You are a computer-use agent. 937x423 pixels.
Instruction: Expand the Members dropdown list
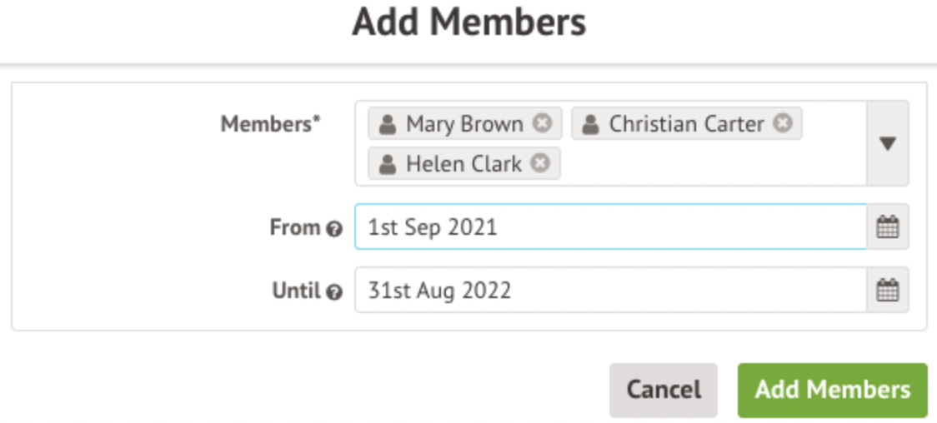tap(888, 143)
